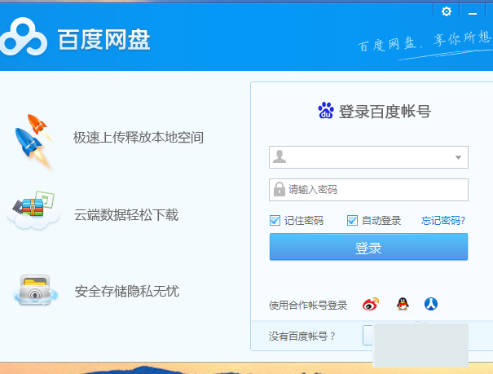Open settings via the gear icon
493x374 pixels.
pyautogui.click(x=447, y=12)
